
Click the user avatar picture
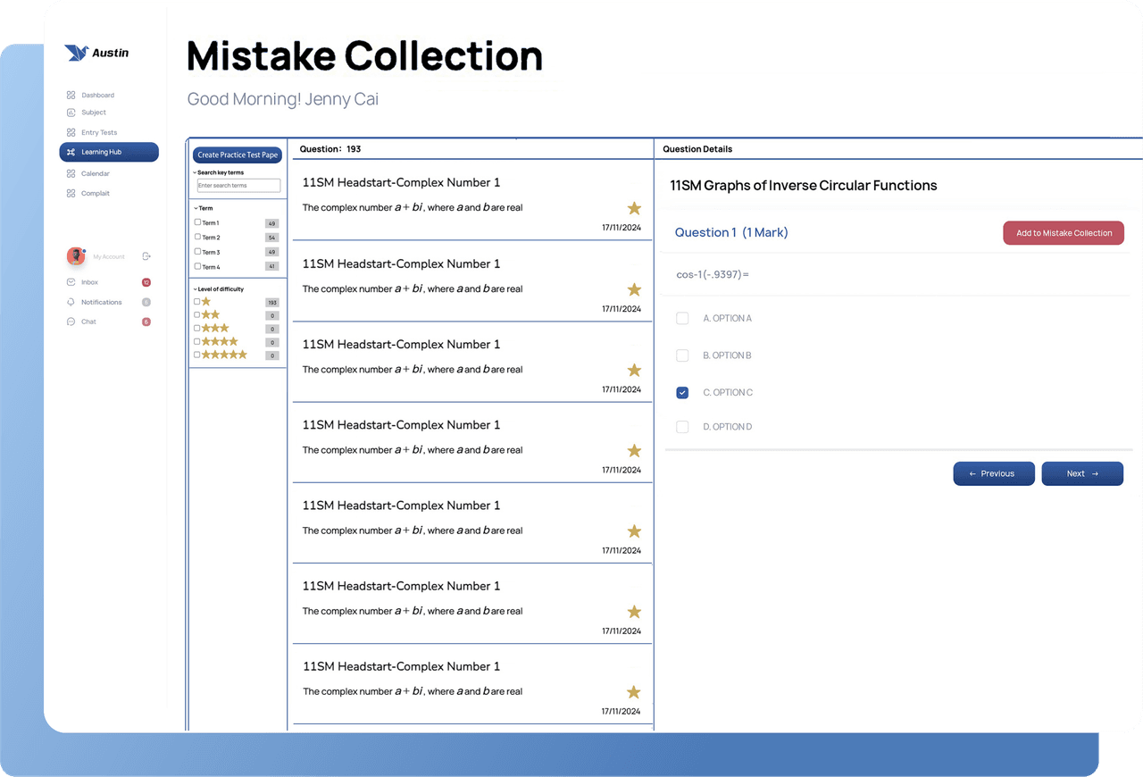76,256
